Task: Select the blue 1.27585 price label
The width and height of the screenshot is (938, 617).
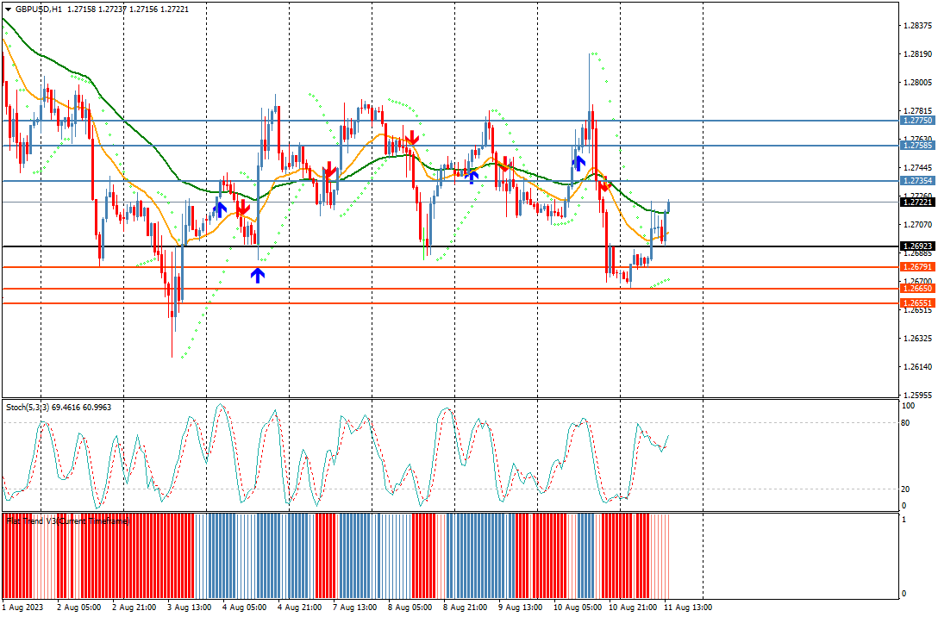Action: click(x=917, y=146)
